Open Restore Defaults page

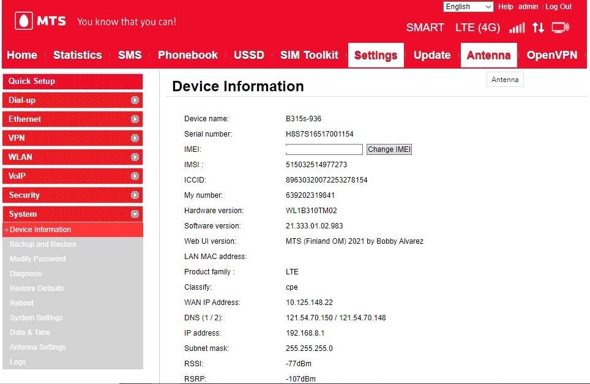[37, 288]
